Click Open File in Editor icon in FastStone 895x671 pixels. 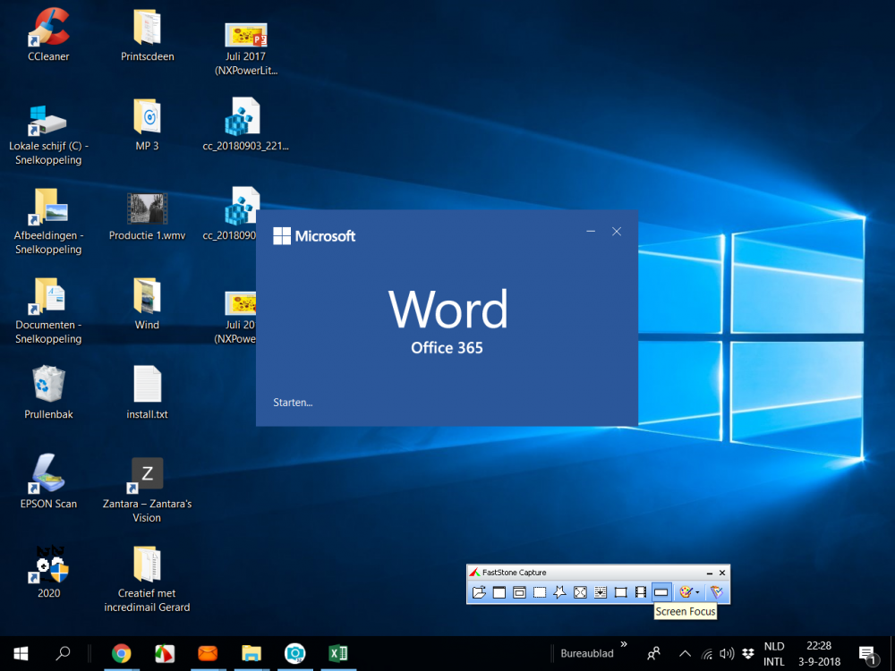[x=480, y=592]
